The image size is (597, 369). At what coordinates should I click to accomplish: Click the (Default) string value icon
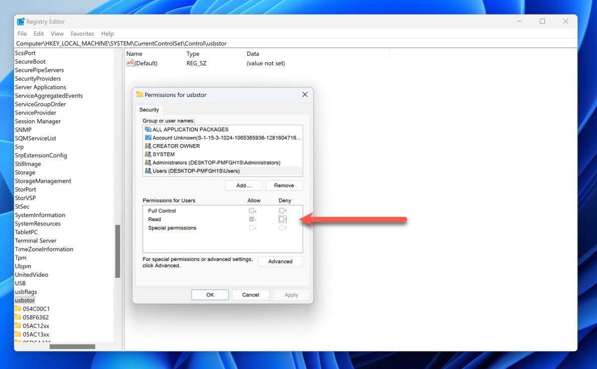tap(130, 63)
